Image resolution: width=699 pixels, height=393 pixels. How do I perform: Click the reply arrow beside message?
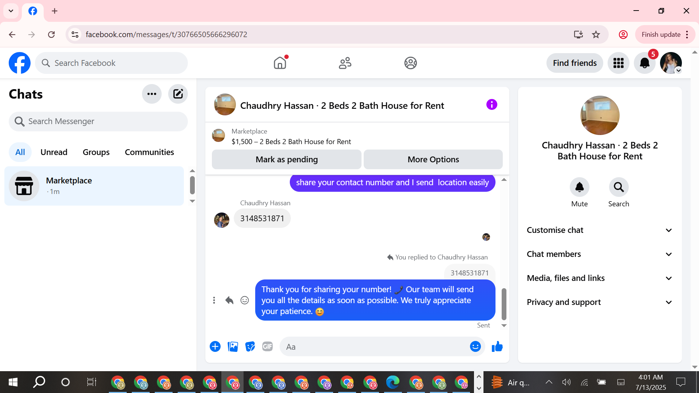tap(229, 300)
